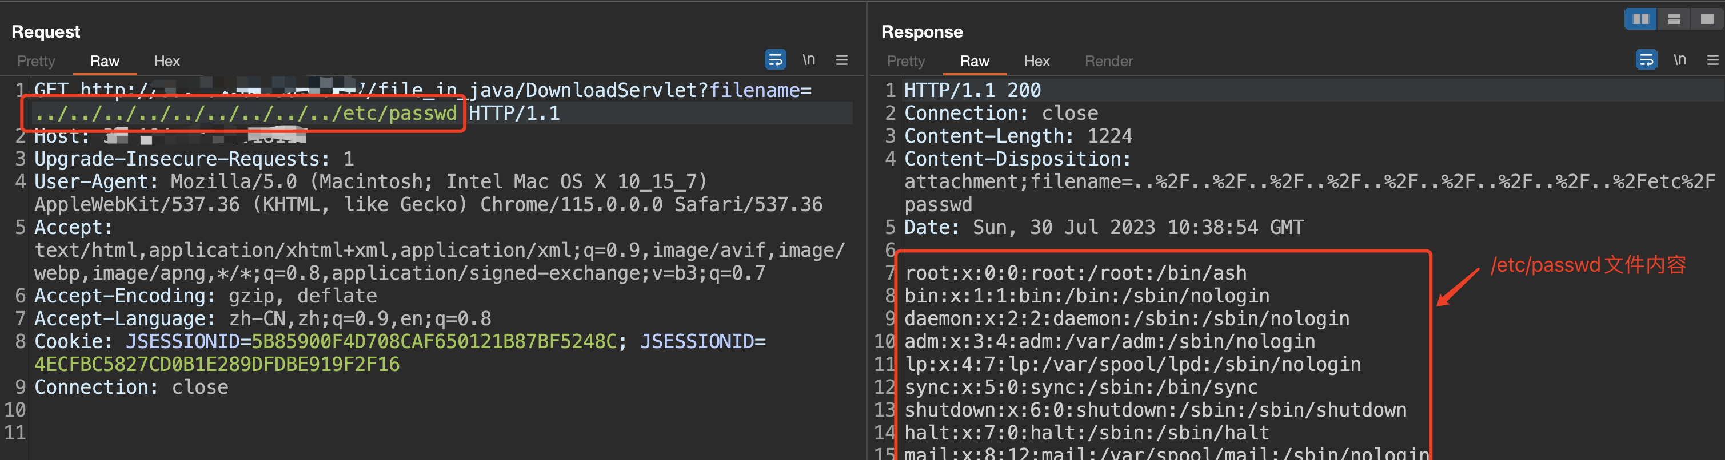This screenshot has width=1725, height=460.
Task: Open Response panel hamburger options menu
Action: (x=1713, y=60)
